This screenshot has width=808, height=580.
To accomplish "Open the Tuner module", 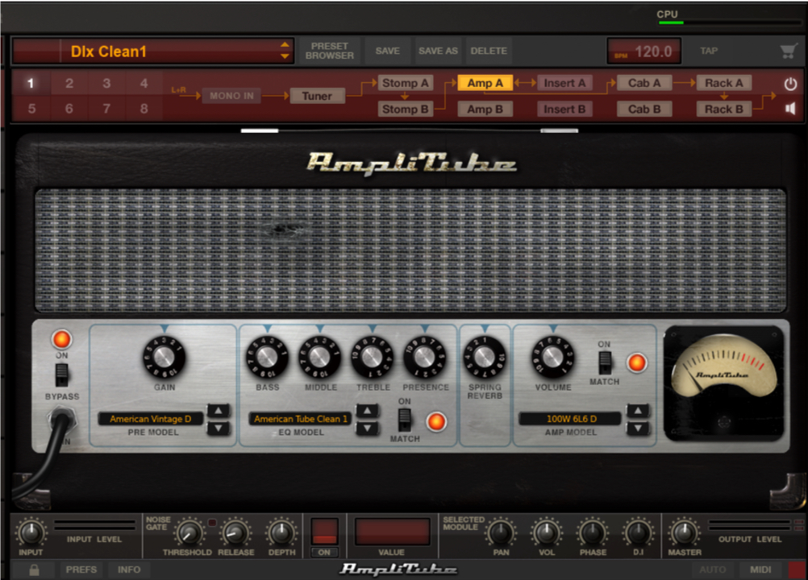I will click(x=317, y=96).
